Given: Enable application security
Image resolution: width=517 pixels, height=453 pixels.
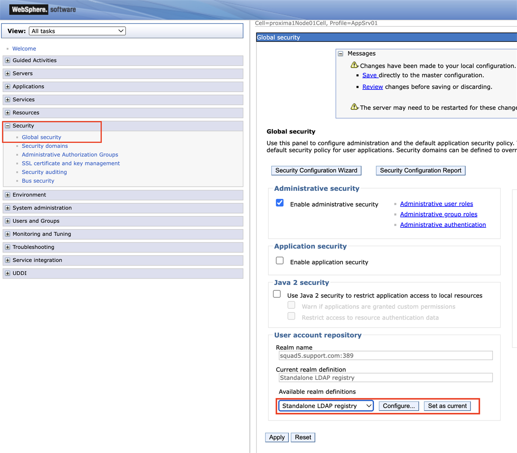Looking at the screenshot, I should click(x=280, y=260).
